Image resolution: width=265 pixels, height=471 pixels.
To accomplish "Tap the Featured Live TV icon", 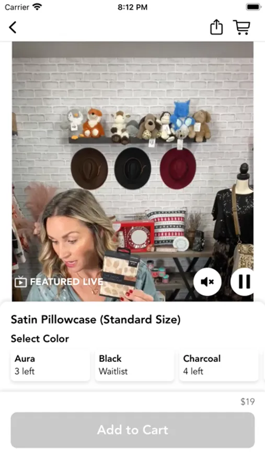I will point(20,282).
